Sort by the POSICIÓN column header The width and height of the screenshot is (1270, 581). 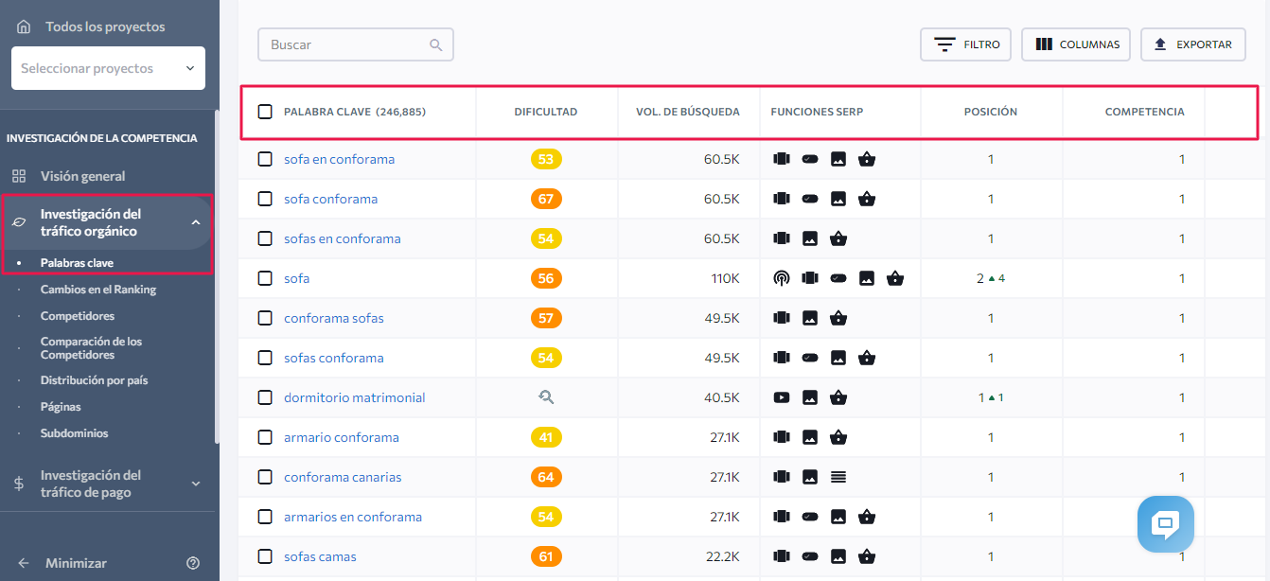pos(991,112)
